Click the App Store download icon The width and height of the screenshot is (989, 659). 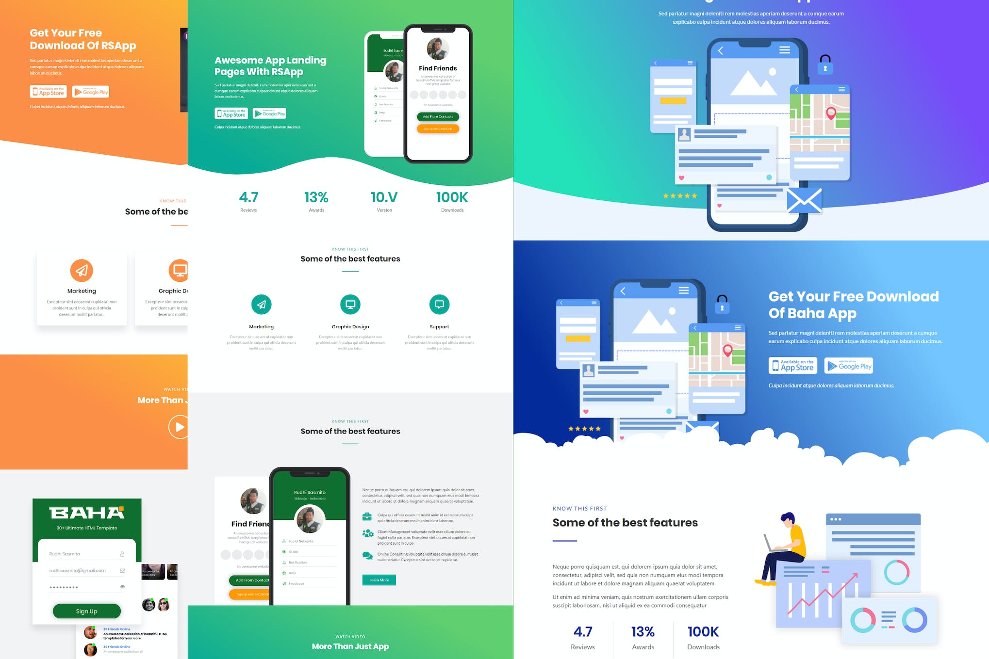pyautogui.click(x=47, y=92)
